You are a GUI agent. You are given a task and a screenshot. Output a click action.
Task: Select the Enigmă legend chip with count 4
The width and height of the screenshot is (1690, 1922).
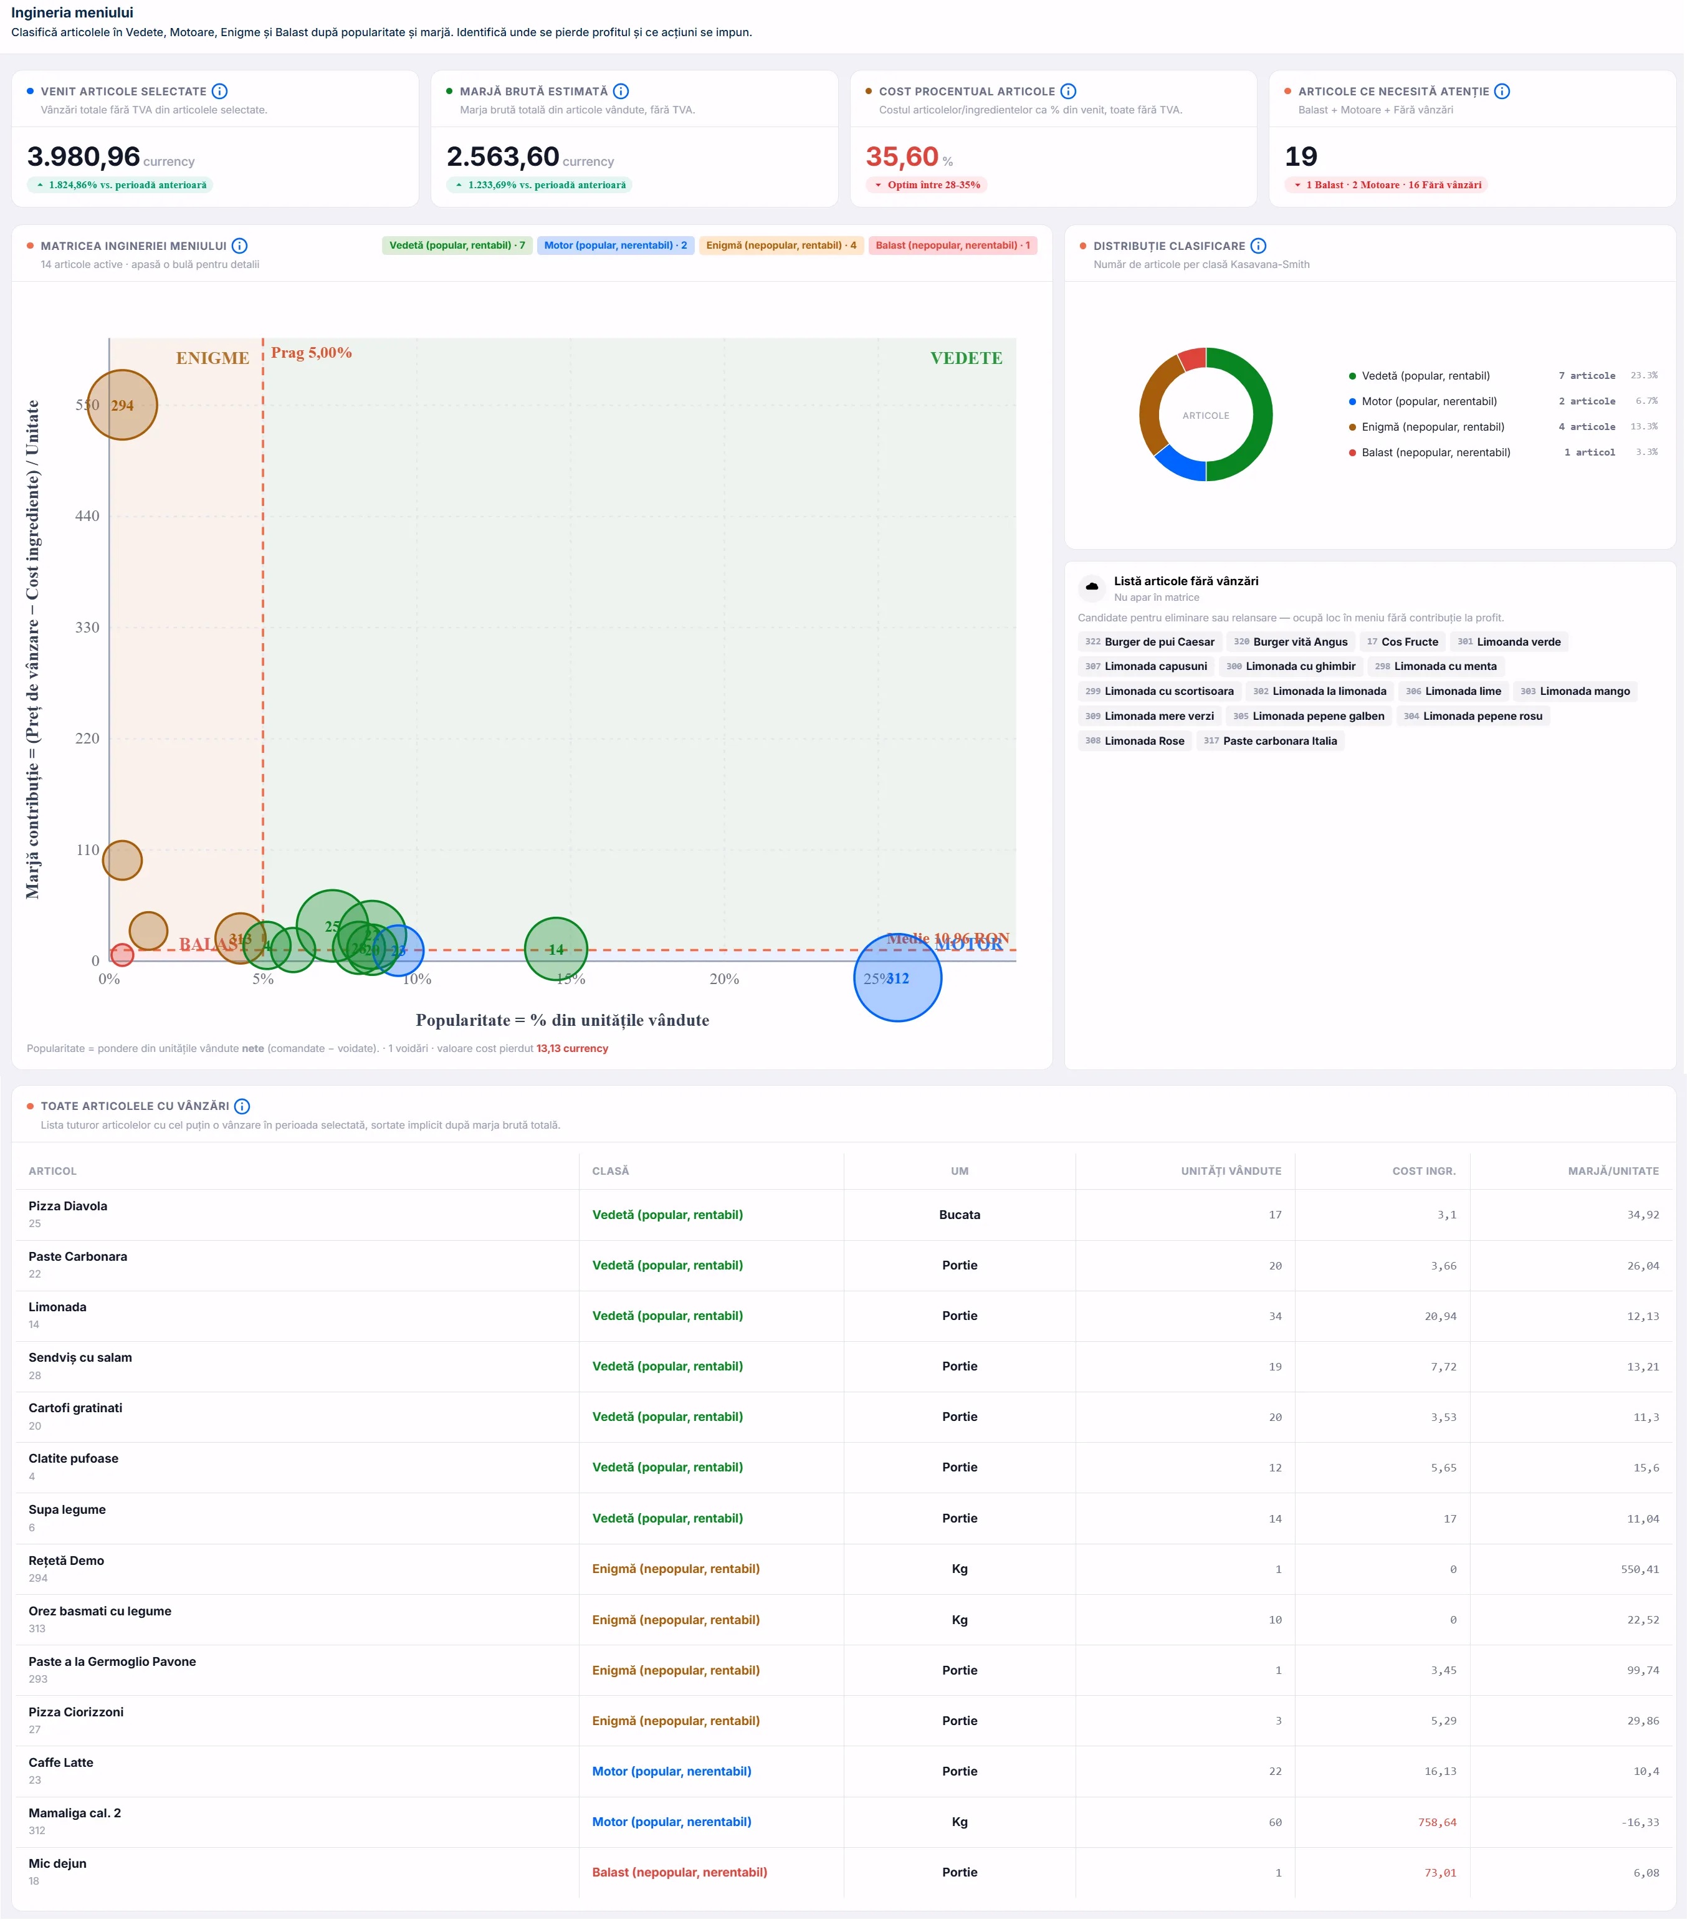pos(781,246)
